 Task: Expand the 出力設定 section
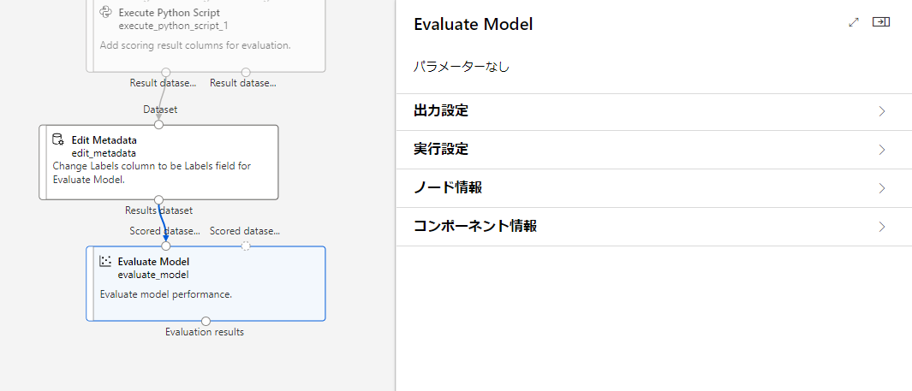653,111
